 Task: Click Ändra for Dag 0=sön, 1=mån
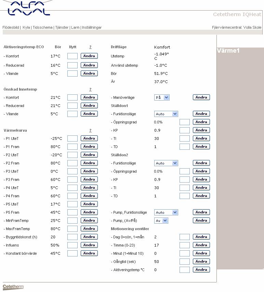coord(201,237)
